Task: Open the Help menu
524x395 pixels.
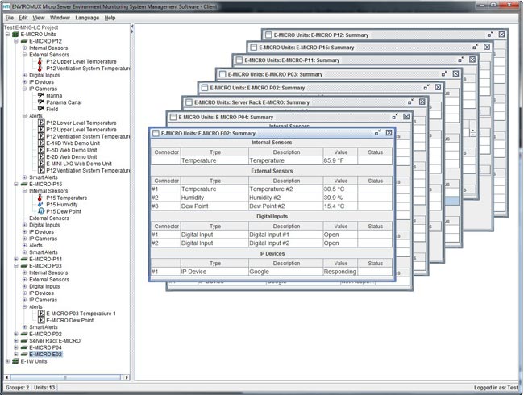Action: [x=110, y=18]
